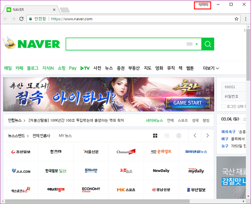Open a new tab next to NAVER tab

coord(65,10)
